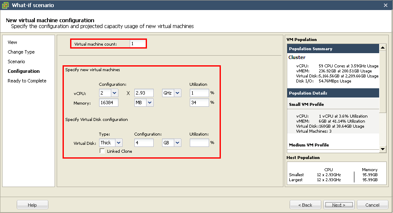Viewport: 393px width, 213px height.
Task: Click the Largest host row label
Action: (296, 180)
